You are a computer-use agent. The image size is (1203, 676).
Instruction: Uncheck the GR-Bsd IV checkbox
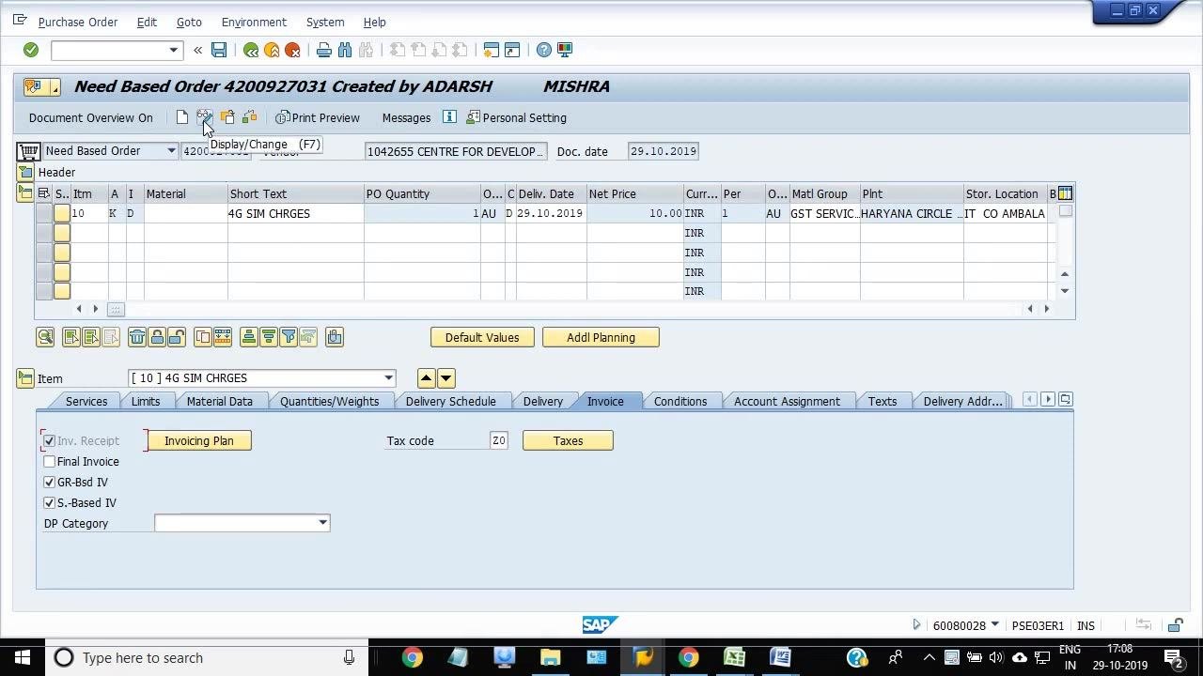50,483
